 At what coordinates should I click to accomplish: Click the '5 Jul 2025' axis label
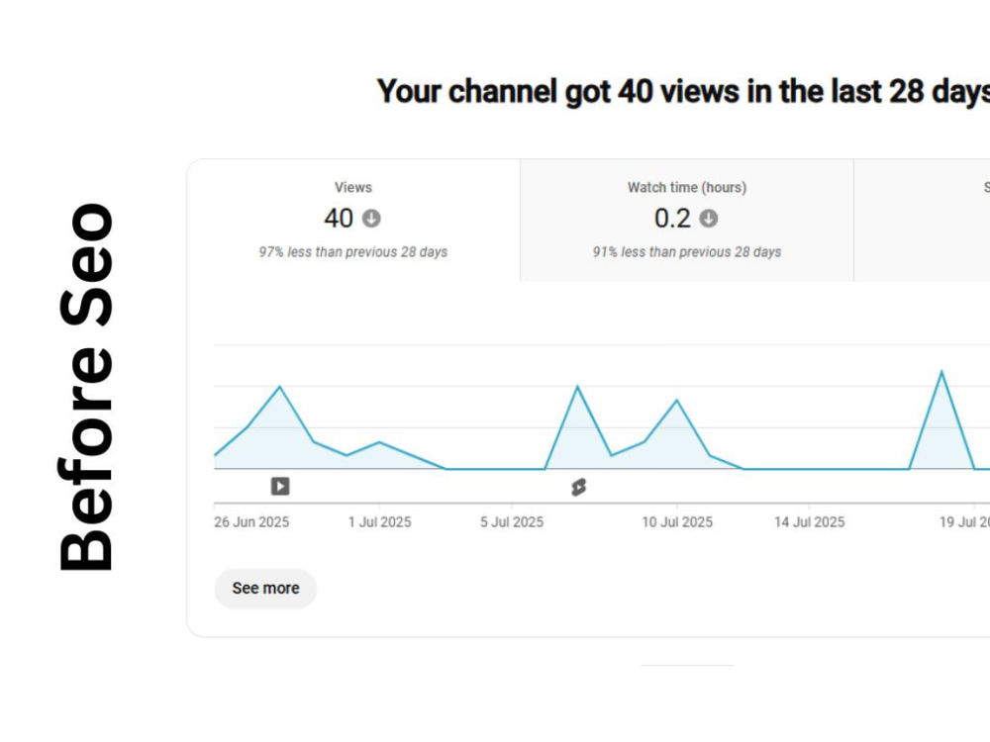click(x=512, y=522)
